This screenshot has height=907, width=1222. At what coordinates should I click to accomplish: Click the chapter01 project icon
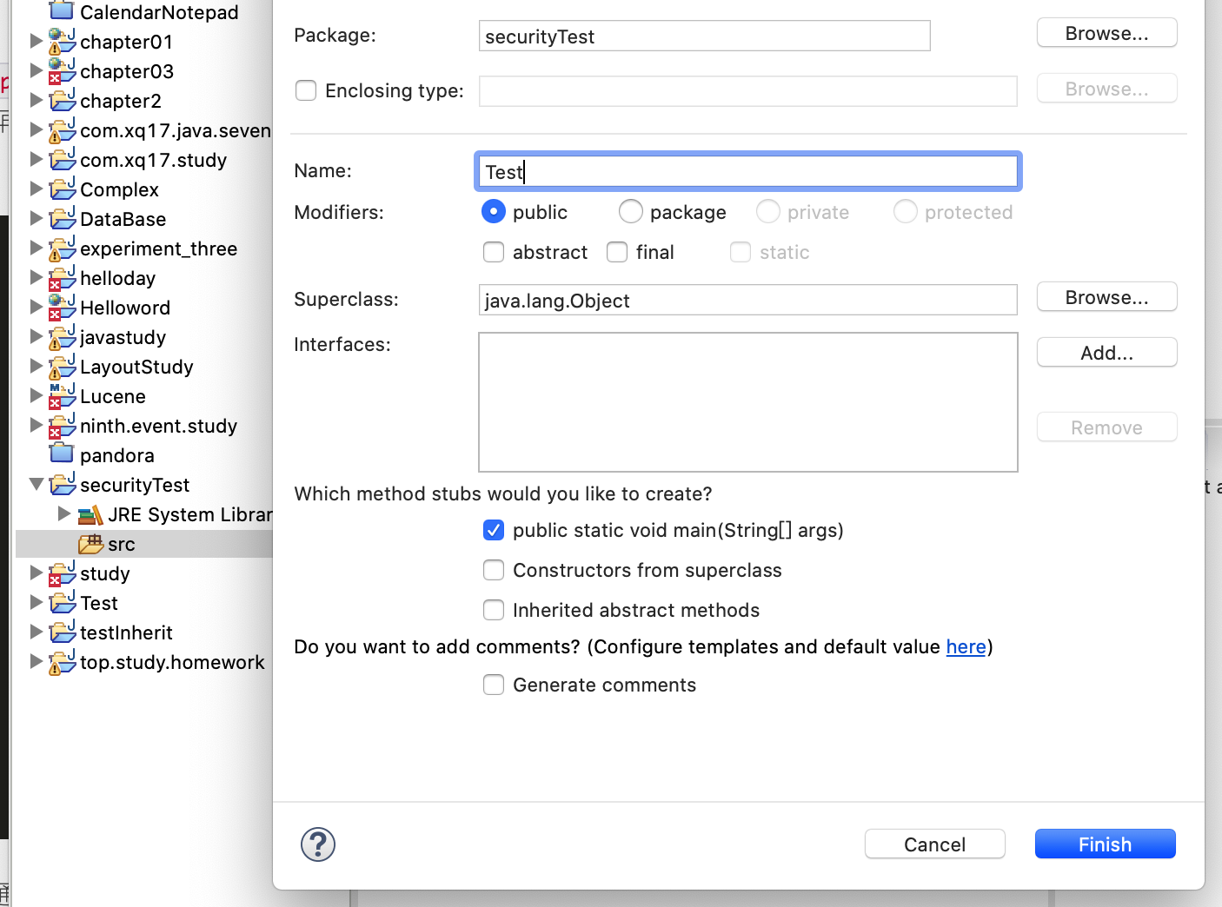pyautogui.click(x=62, y=41)
